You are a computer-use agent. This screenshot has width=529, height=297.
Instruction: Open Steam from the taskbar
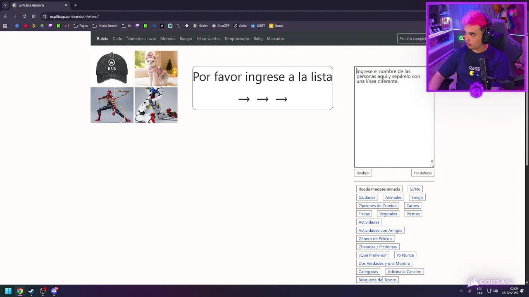point(31,291)
